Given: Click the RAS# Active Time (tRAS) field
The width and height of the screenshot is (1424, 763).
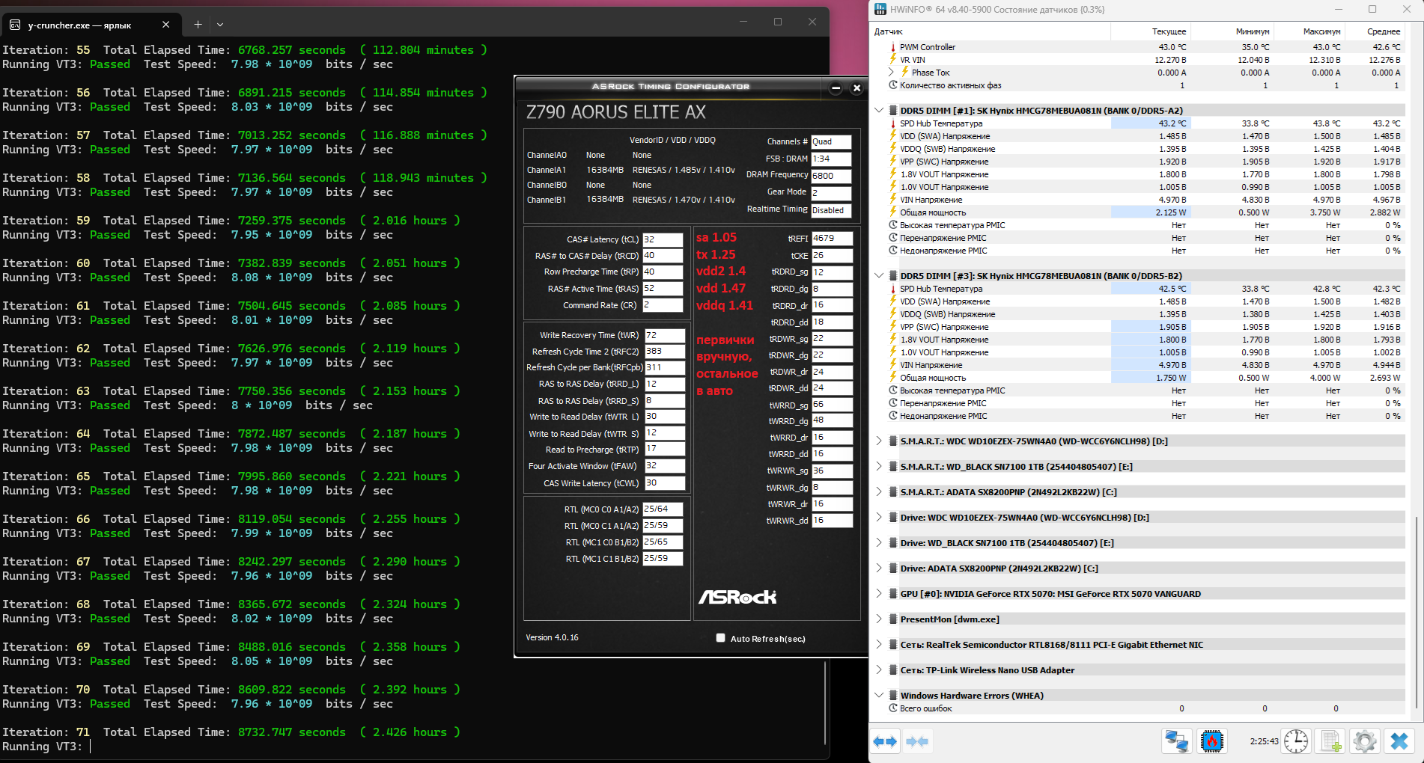Looking at the screenshot, I should (663, 289).
